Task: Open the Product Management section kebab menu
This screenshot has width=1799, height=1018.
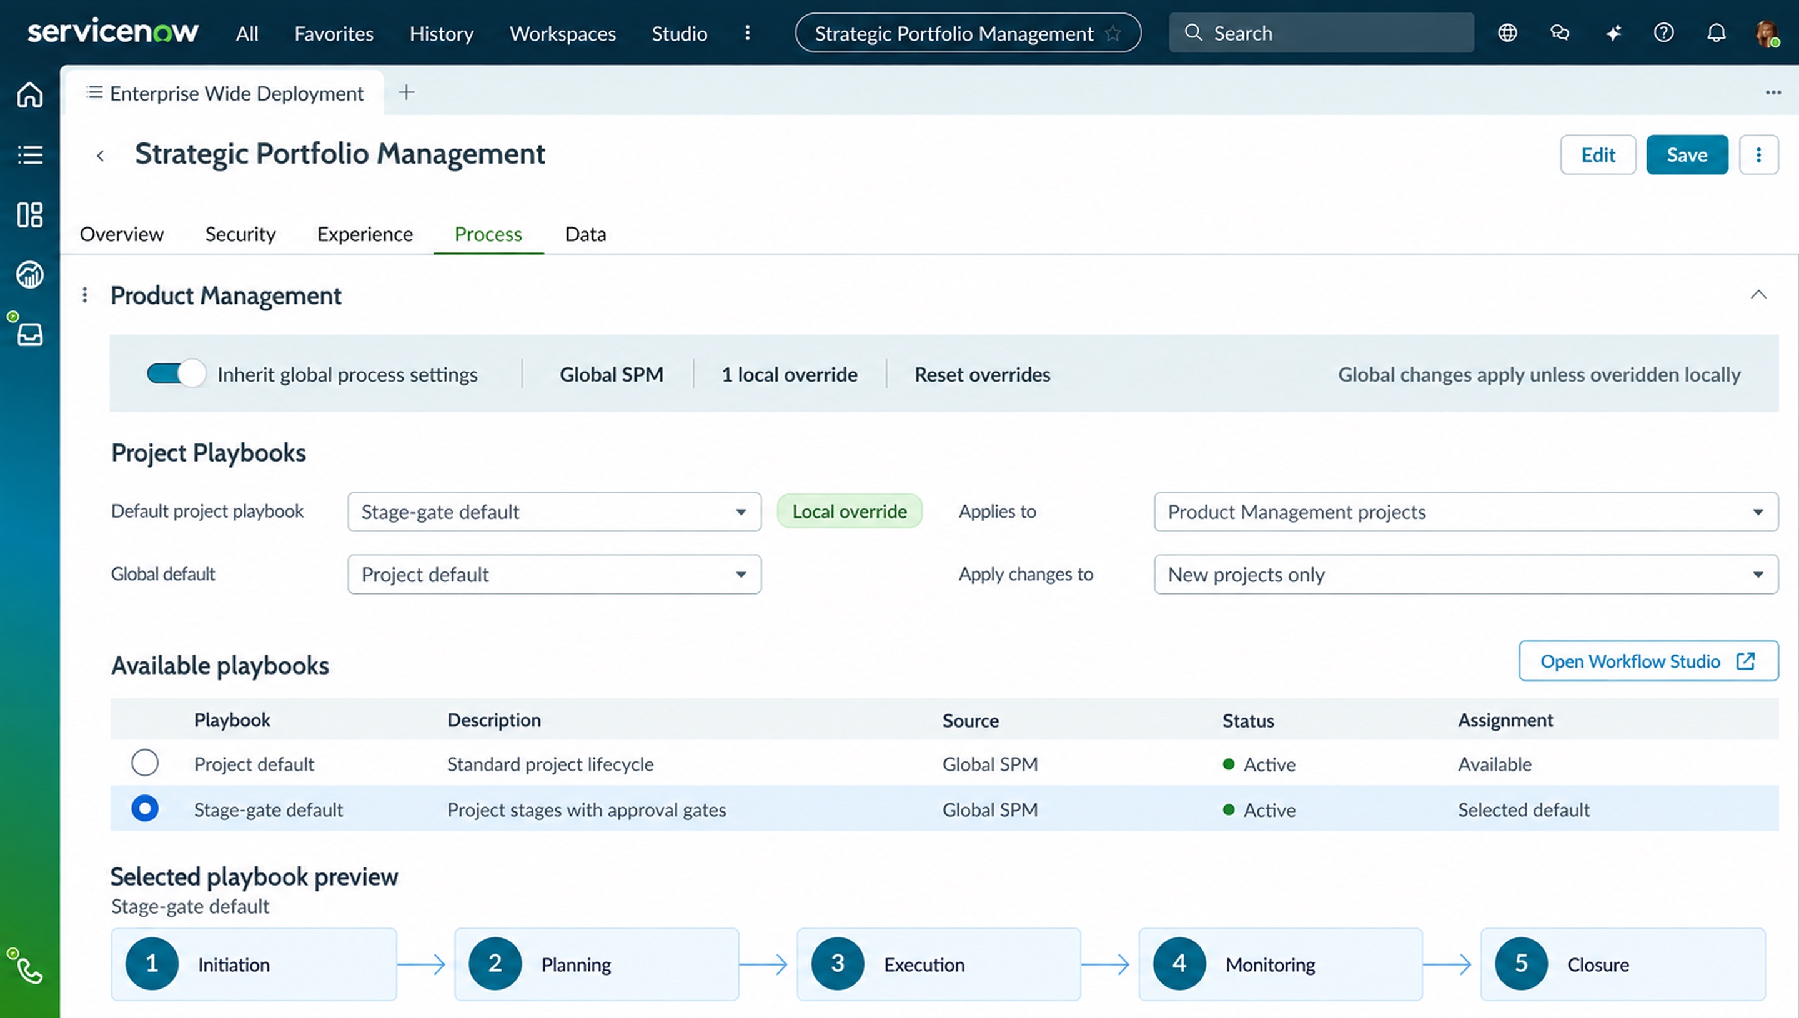Action: [x=84, y=295]
